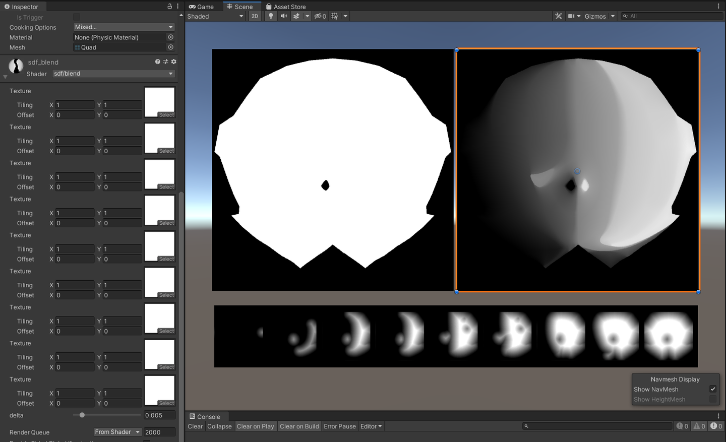Open the Console panel options menu
This screenshot has height=442, width=726.
718,416
